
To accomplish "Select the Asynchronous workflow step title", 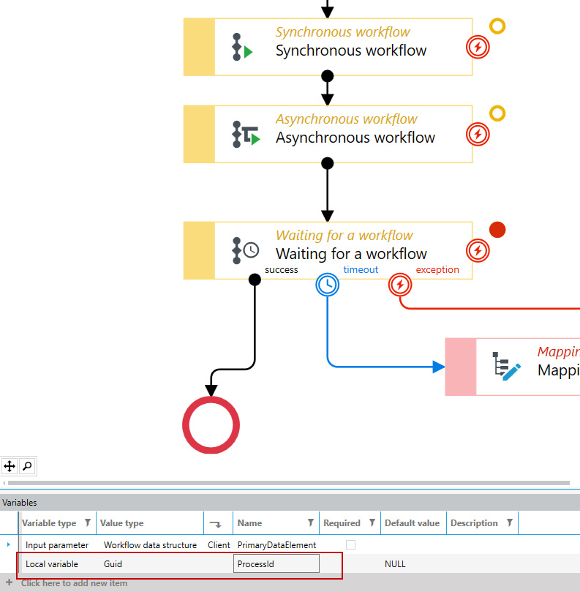I will coord(355,138).
